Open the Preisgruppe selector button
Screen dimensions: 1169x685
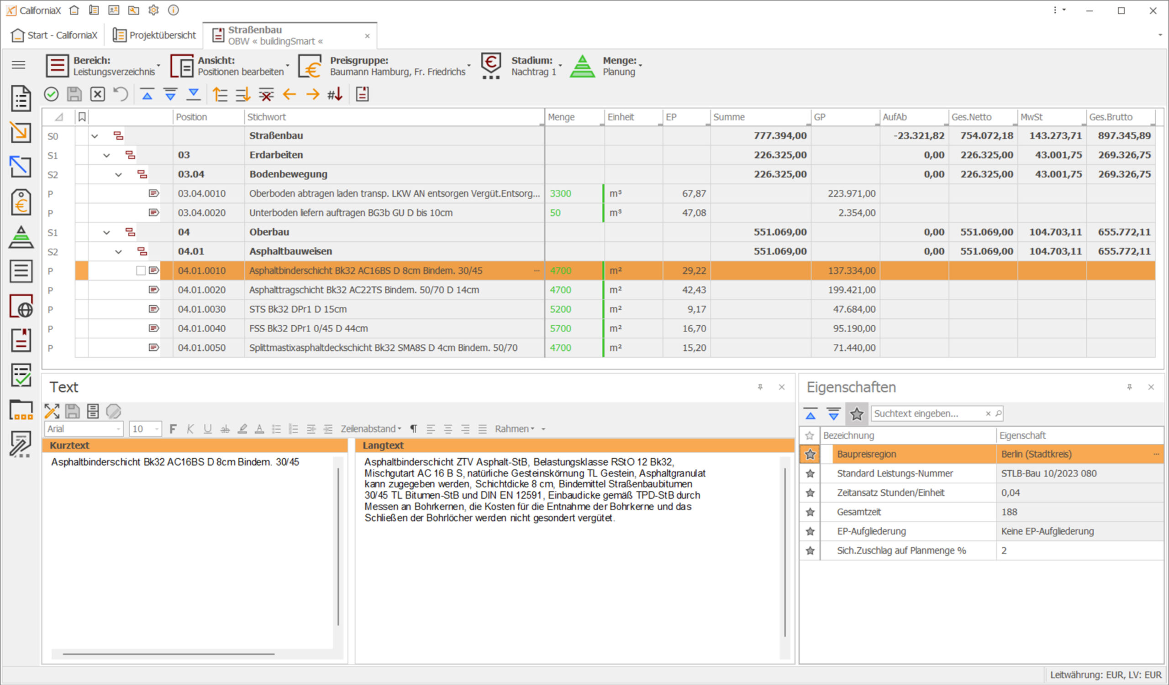pos(384,66)
